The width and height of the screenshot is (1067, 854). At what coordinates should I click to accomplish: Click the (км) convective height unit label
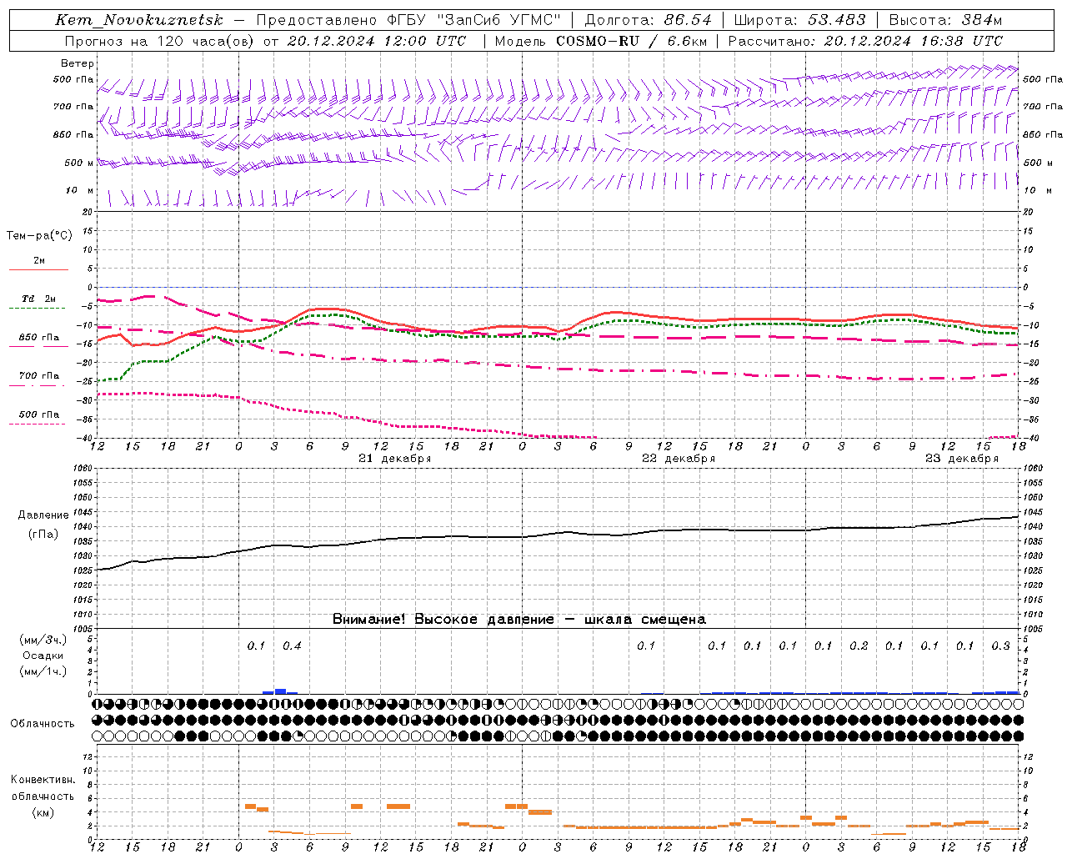pyautogui.click(x=43, y=812)
